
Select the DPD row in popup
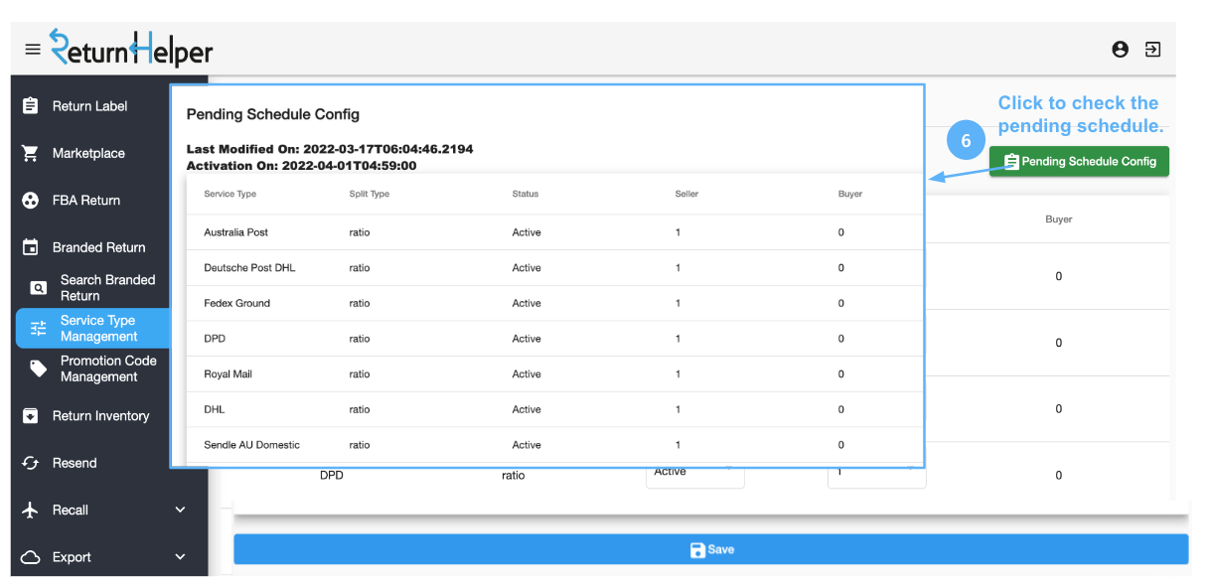coord(553,339)
